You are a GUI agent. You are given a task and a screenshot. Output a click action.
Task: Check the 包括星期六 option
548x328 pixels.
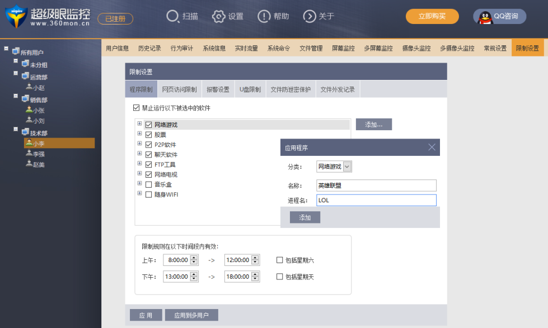pos(280,260)
